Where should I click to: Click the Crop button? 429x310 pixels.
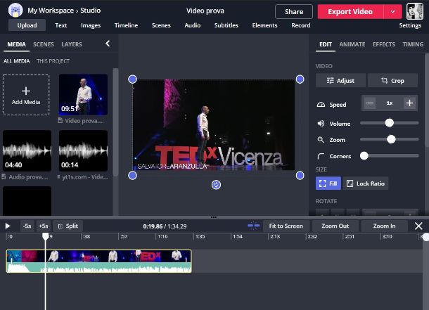[x=392, y=80]
